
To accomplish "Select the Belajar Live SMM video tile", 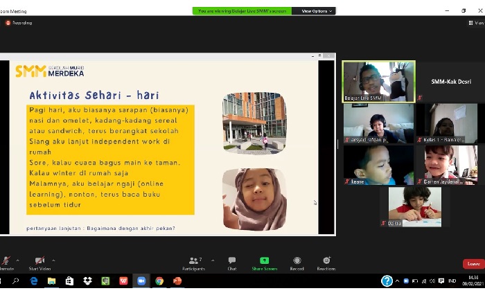I will [x=378, y=82].
